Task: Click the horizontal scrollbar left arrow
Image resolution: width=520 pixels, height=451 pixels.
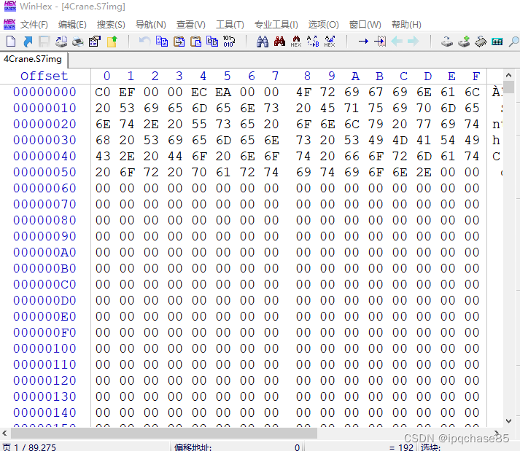Action: [x=4, y=433]
